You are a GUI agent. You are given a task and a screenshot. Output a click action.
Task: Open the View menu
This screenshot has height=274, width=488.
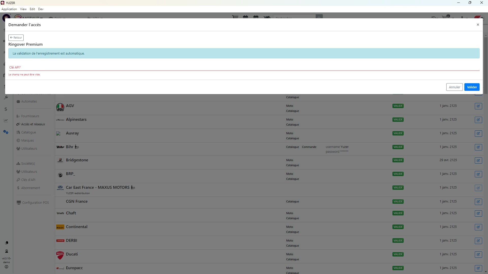23,9
